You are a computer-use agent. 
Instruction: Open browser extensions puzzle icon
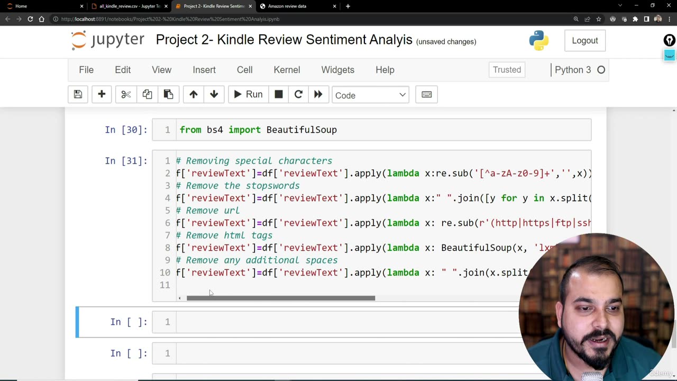635,19
